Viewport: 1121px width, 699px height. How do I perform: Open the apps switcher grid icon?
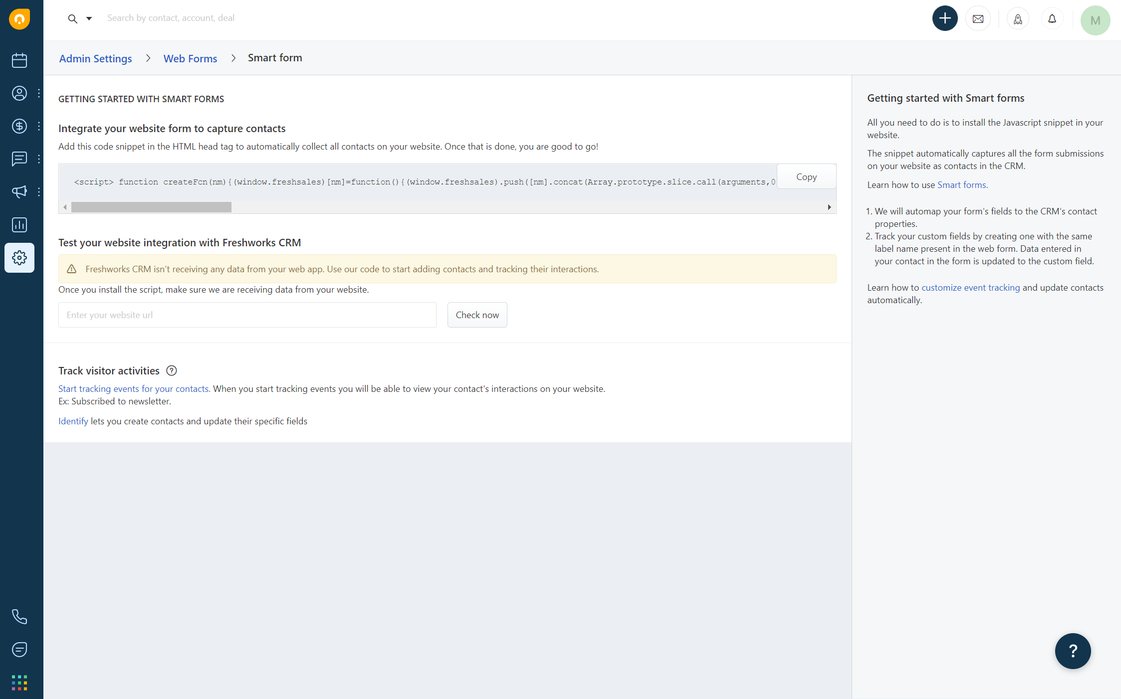point(19,683)
